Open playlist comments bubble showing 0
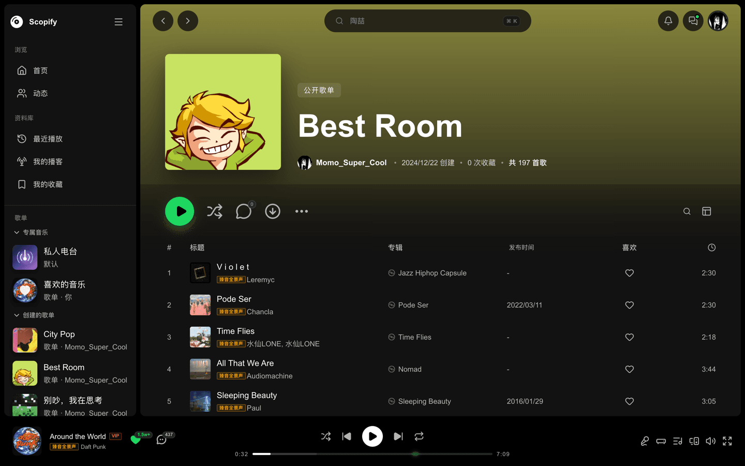The width and height of the screenshot is (745, 466). click(244, 211)
